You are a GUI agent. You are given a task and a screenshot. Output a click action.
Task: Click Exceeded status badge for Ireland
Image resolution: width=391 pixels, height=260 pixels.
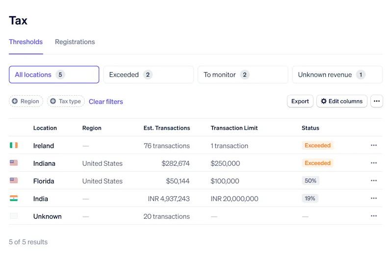click(317, 145)
